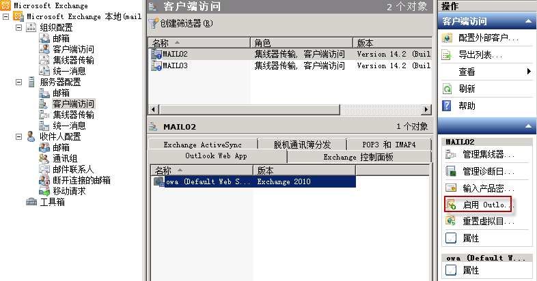
Task: Sort by 名称 column in server list
Action: click(x=199, y=43)
